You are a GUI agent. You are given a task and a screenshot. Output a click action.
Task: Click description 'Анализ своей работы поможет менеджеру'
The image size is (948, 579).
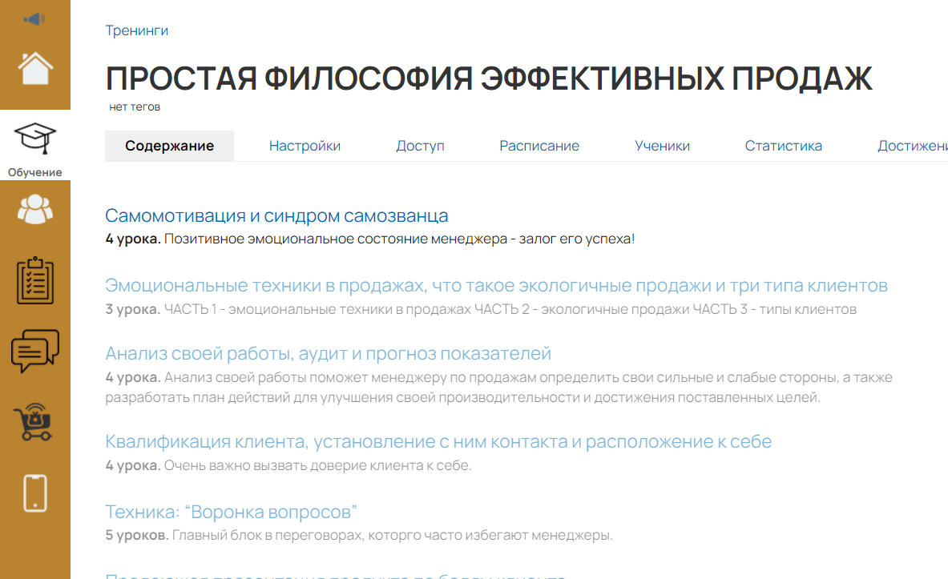point(498,388)
